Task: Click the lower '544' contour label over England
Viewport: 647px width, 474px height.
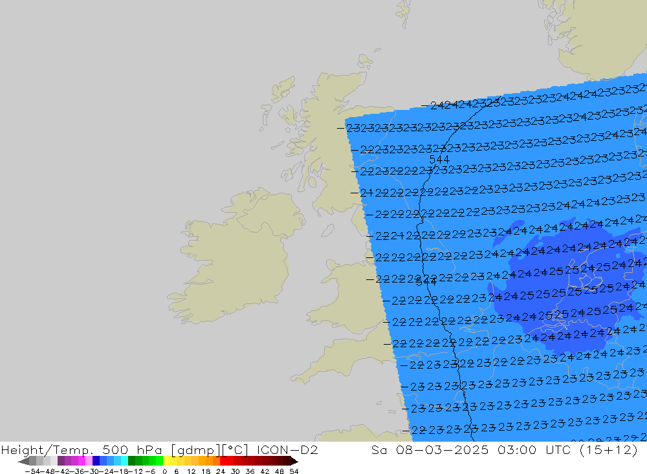Action: (426, 282)
